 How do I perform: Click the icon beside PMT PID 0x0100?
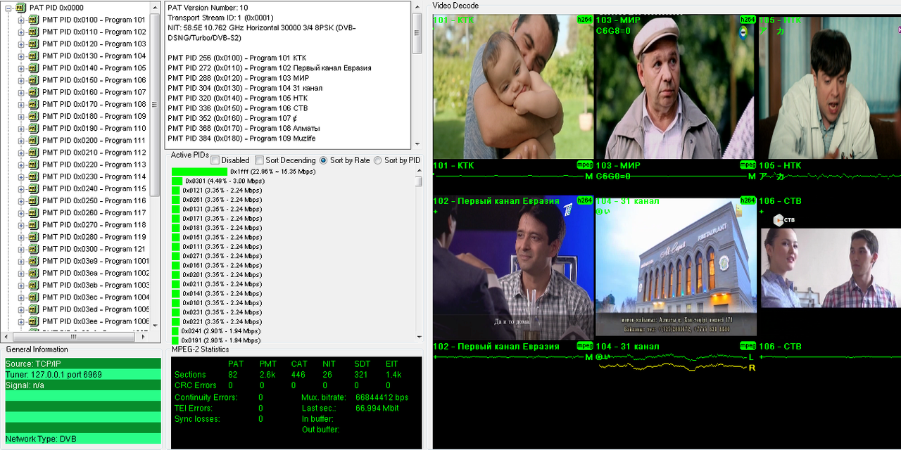[x=32, y=20]
